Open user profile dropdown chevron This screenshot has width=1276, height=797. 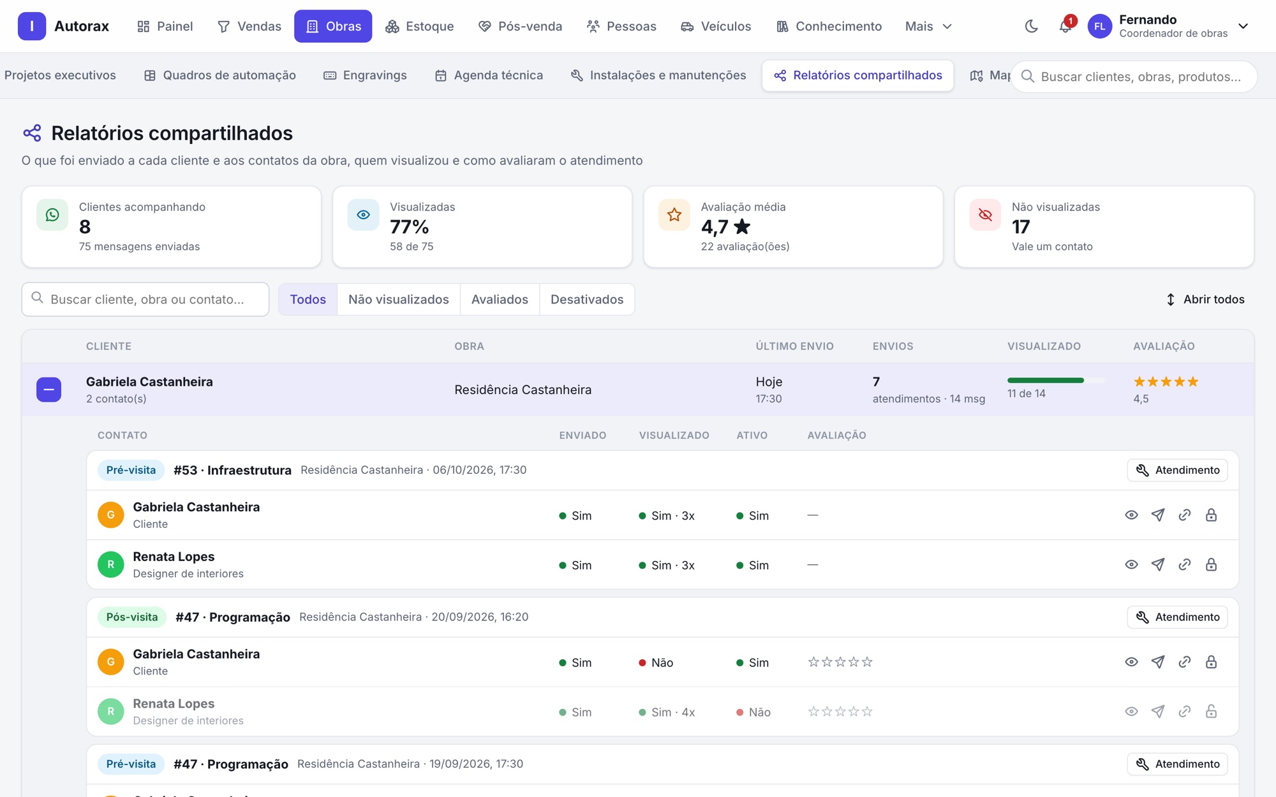(x=1243, y=26)
